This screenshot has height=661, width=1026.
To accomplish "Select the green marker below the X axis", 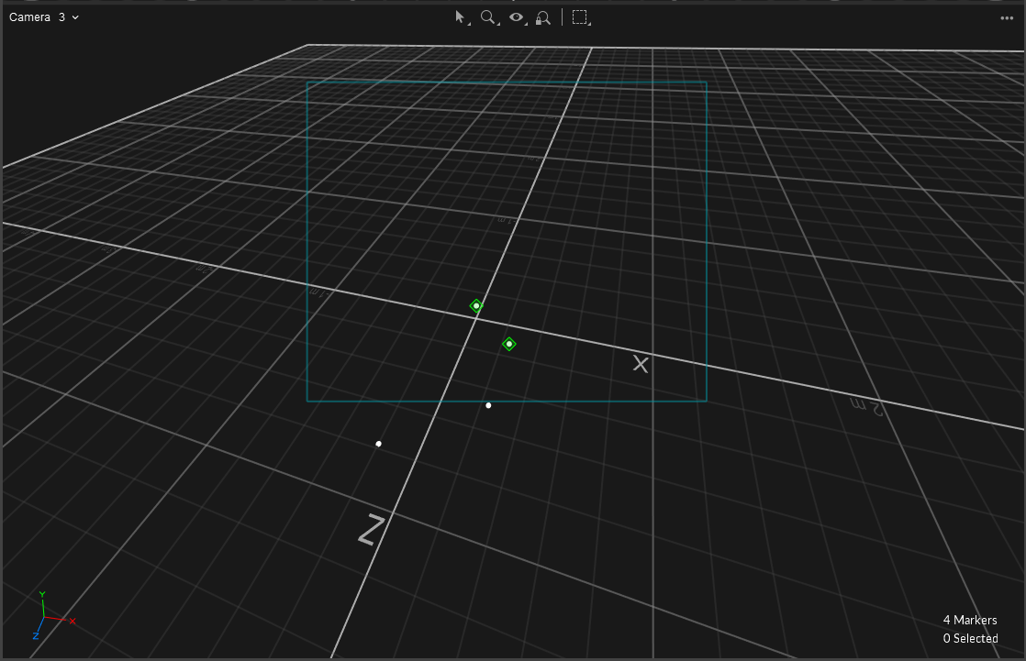I will pyautogui.click(x=509, y=344).
